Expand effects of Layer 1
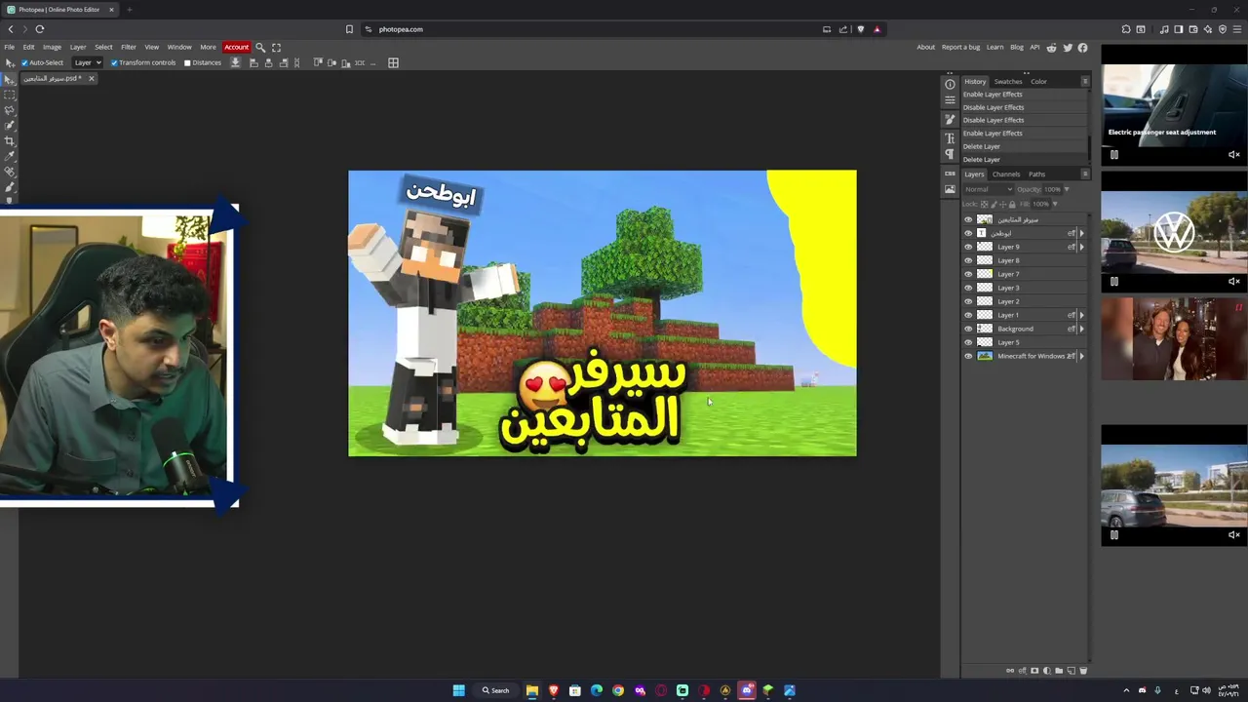1248x702 pixels. (1081, 315)
